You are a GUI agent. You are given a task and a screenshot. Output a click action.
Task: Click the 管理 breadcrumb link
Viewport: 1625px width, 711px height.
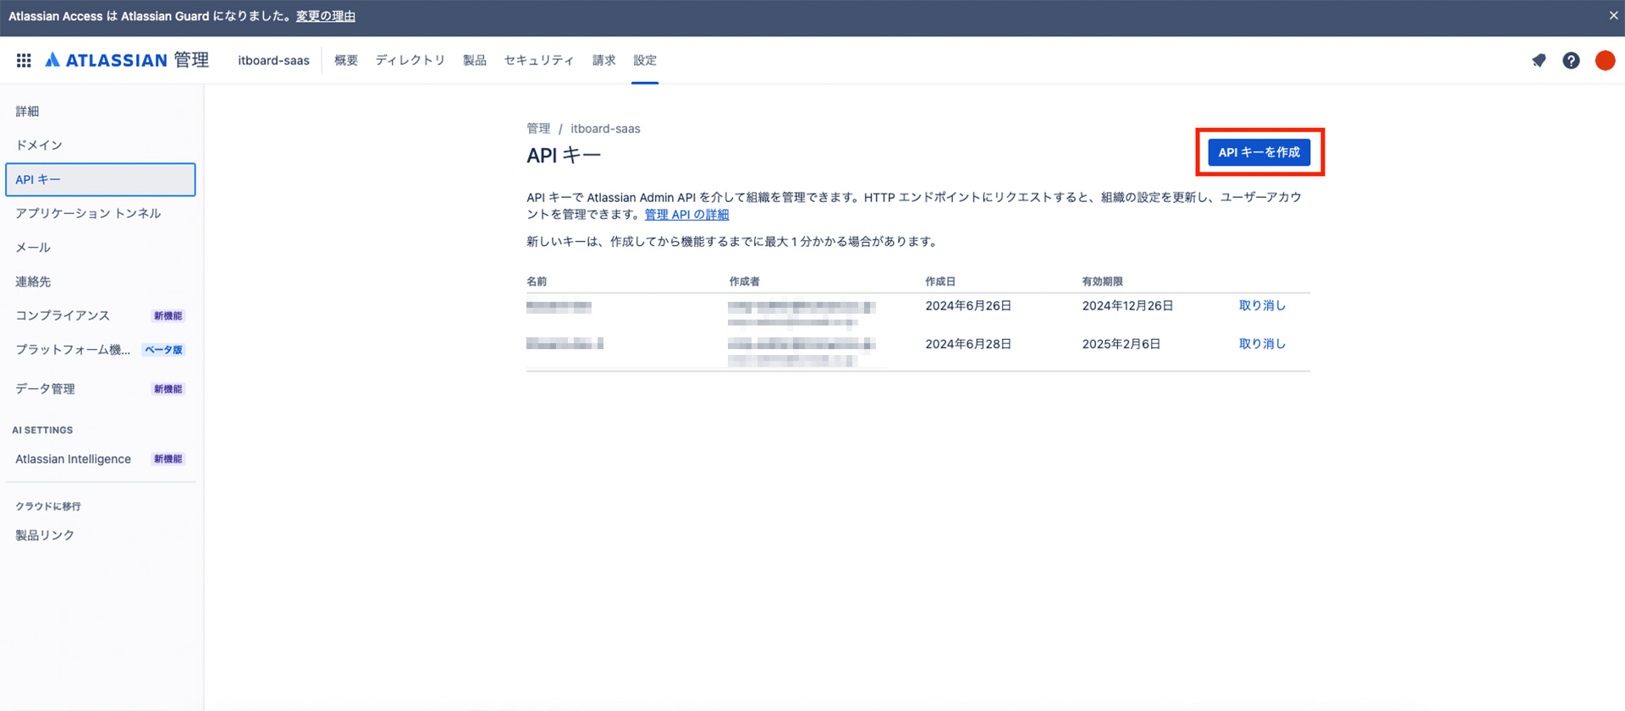pyautogui.click(x=538, y=129)
